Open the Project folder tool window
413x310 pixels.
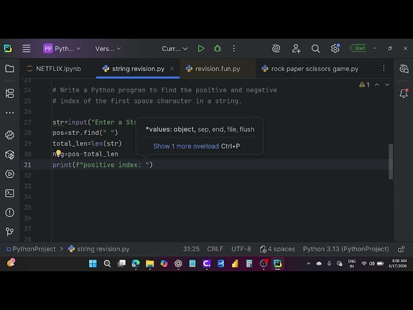tap(10, 69)
